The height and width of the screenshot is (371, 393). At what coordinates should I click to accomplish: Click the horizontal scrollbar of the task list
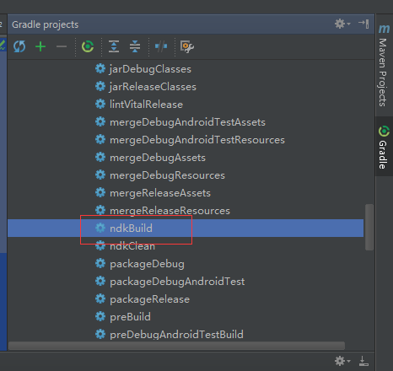[176, 346]
